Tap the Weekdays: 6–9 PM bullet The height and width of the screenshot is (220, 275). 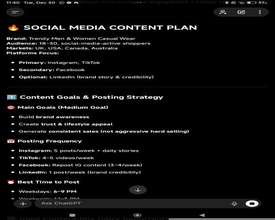point(47,192)
